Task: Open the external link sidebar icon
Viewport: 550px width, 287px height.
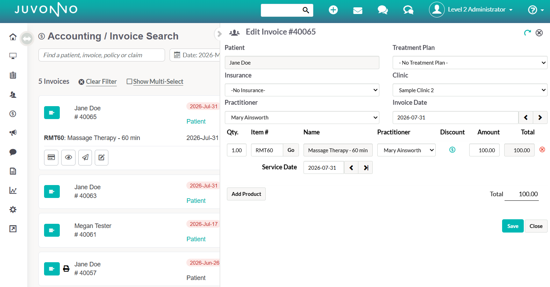Action: tap(13, 229)
